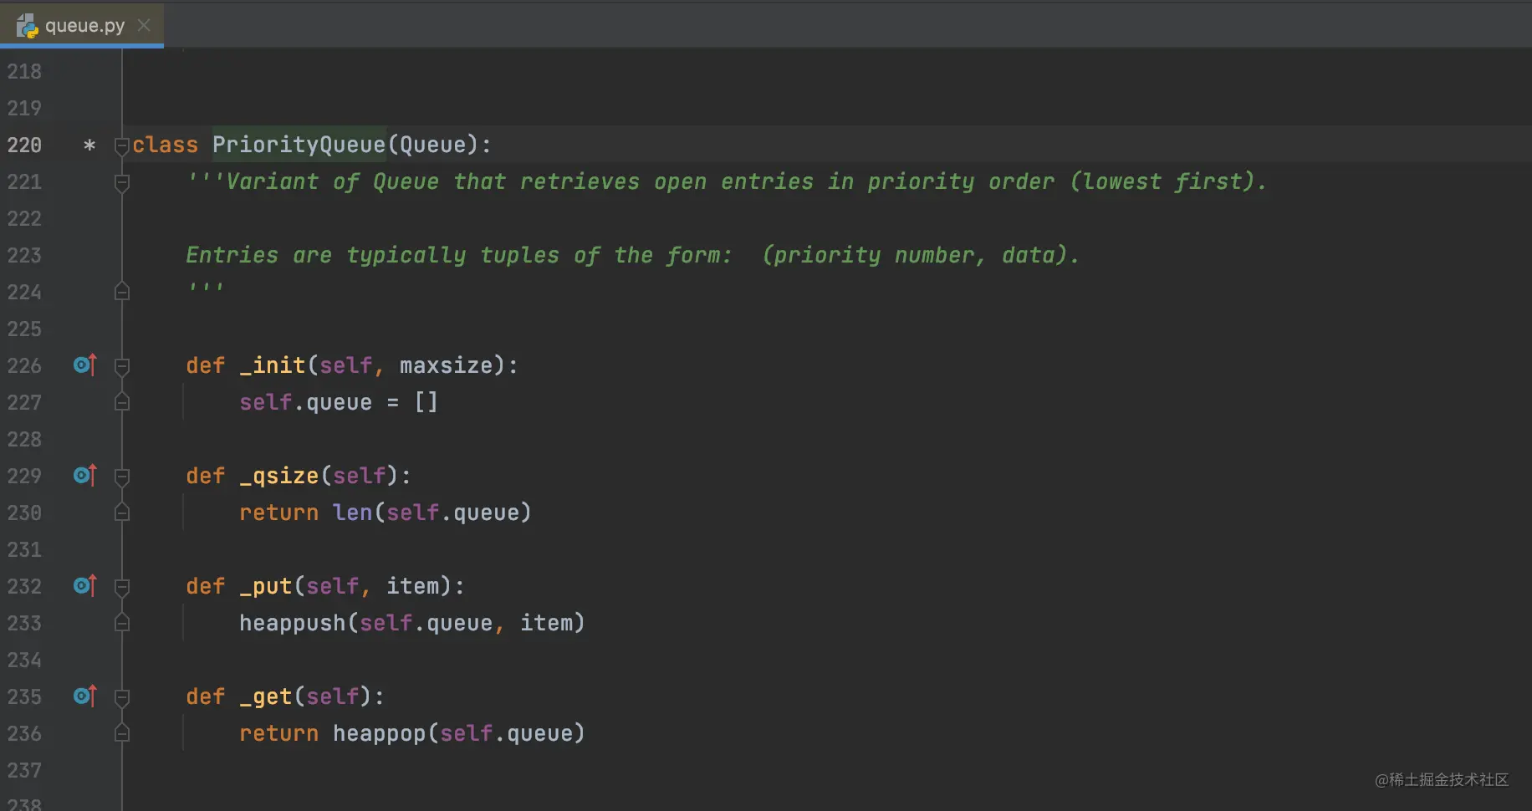Collapse the _get method fold marker

pyautogui.click(x=122, y=697)
